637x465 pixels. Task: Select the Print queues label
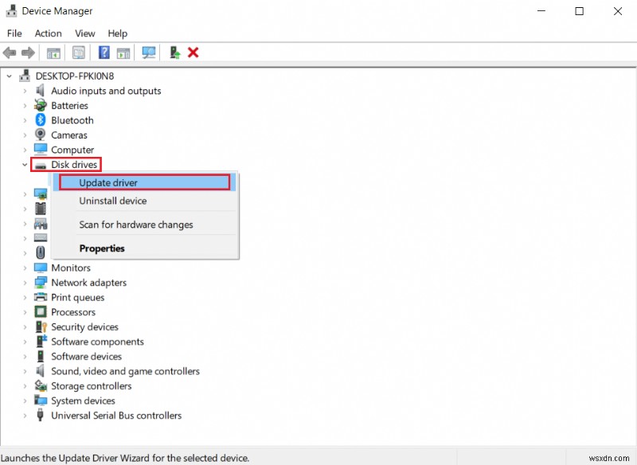click(x=77, y=297)
